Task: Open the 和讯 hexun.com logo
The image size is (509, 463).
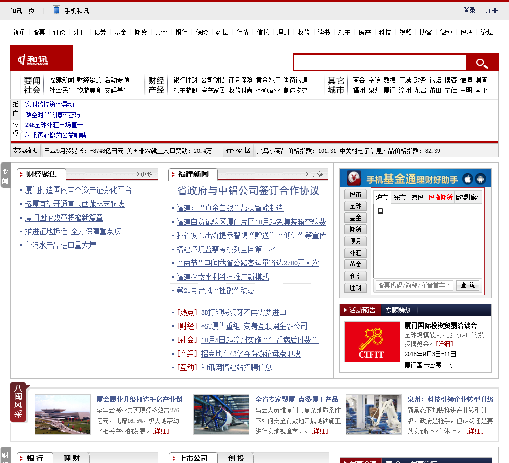Action: click(42, 58)
